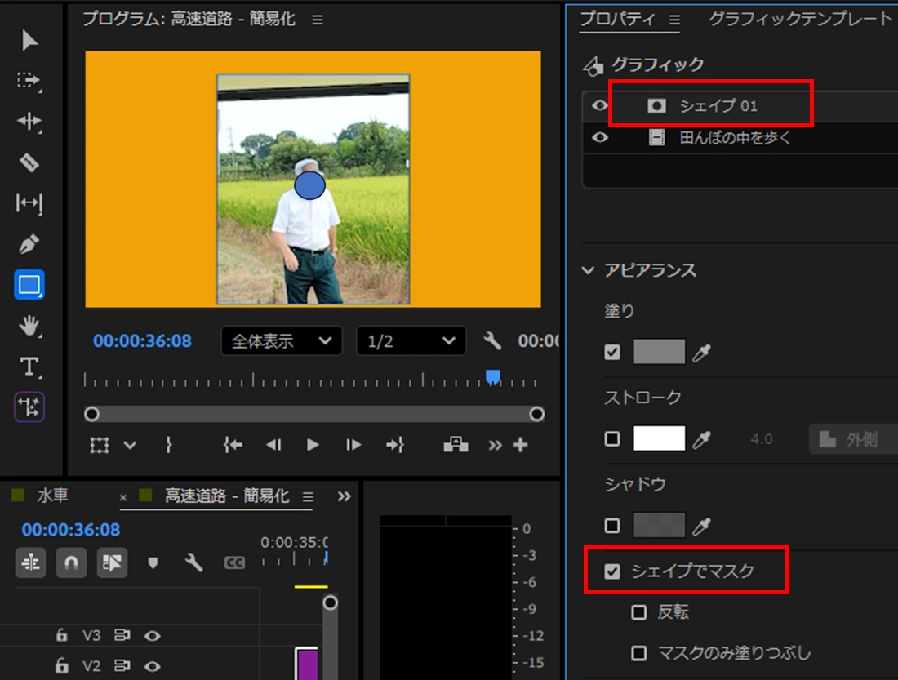Screen dimensions: 898x680
Task: Open the shadow color swatch
Action: (x=659, y=526)
